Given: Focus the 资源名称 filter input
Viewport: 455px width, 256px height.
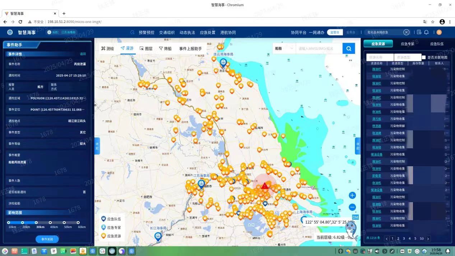Looking at the screenshot, I should (380, 57).
